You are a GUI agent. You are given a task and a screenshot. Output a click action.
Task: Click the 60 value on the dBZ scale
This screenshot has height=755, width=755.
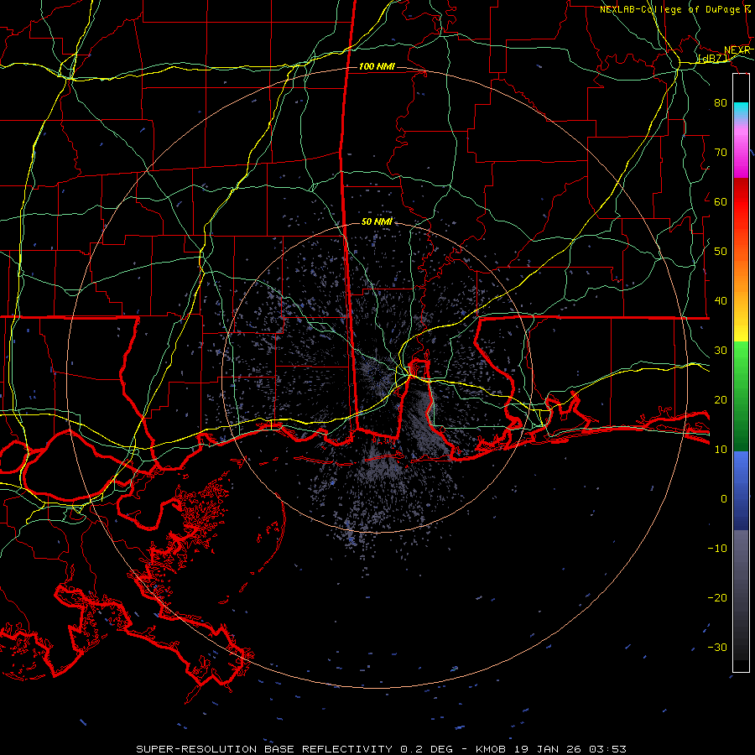pos(721,201)
